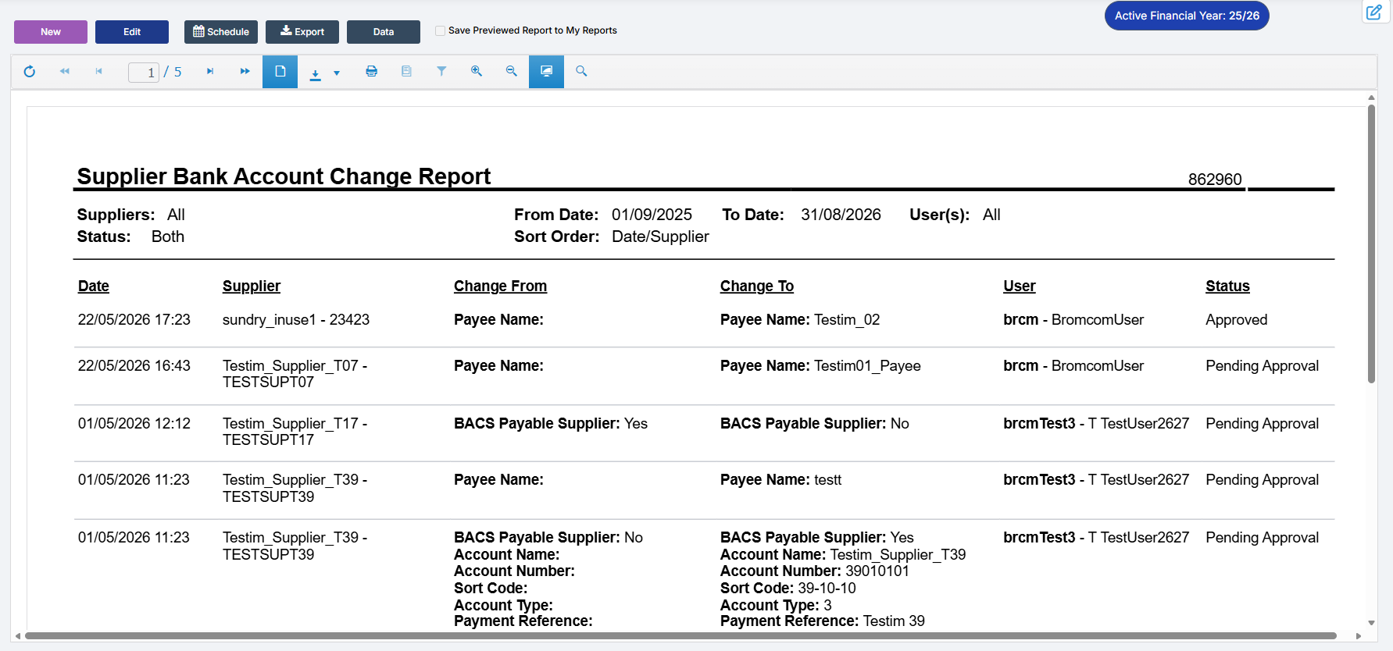This screenshot has height=651, width=1393.
Task: Jump to the last report page
Action: pos(245,72)
